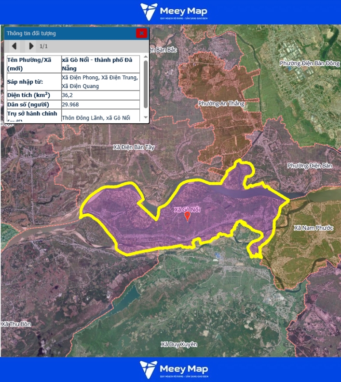Click the next record right arrow

pyautogui.click(x=31, y=46)
